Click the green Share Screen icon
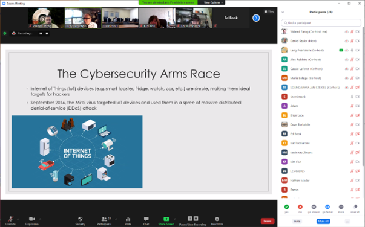The image size is (365, 227). [166, 219]
